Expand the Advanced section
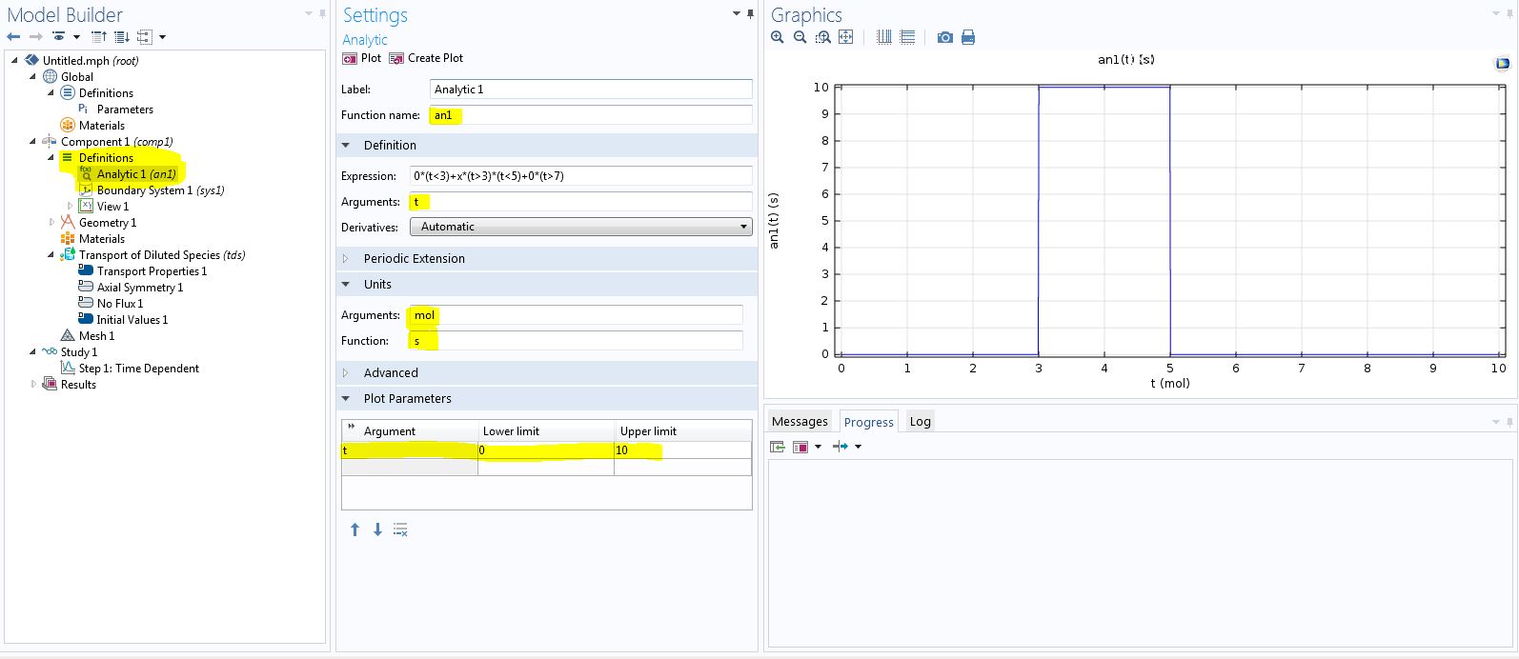 (390, 372)
